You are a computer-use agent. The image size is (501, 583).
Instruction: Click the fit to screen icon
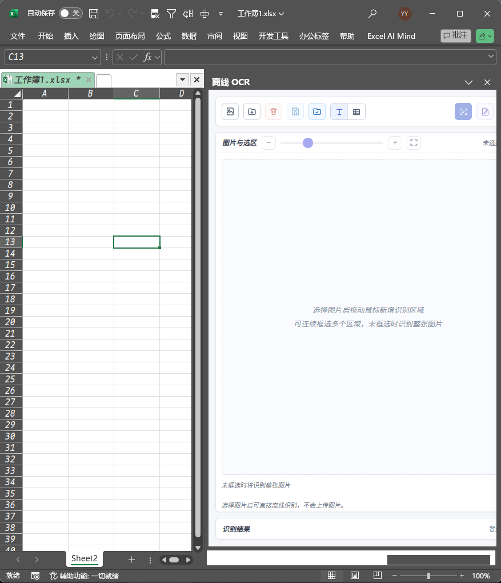pyautogui.click(x=414, y=143)
